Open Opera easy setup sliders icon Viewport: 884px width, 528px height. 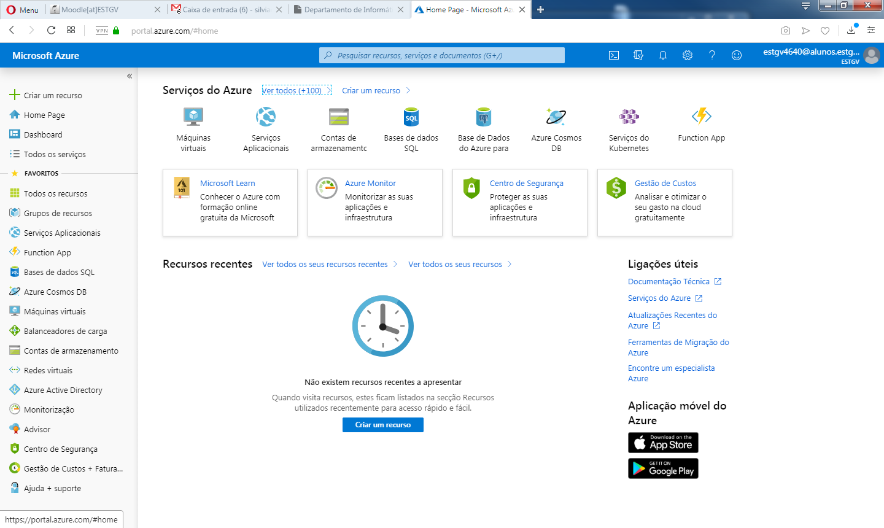(871, 30)
